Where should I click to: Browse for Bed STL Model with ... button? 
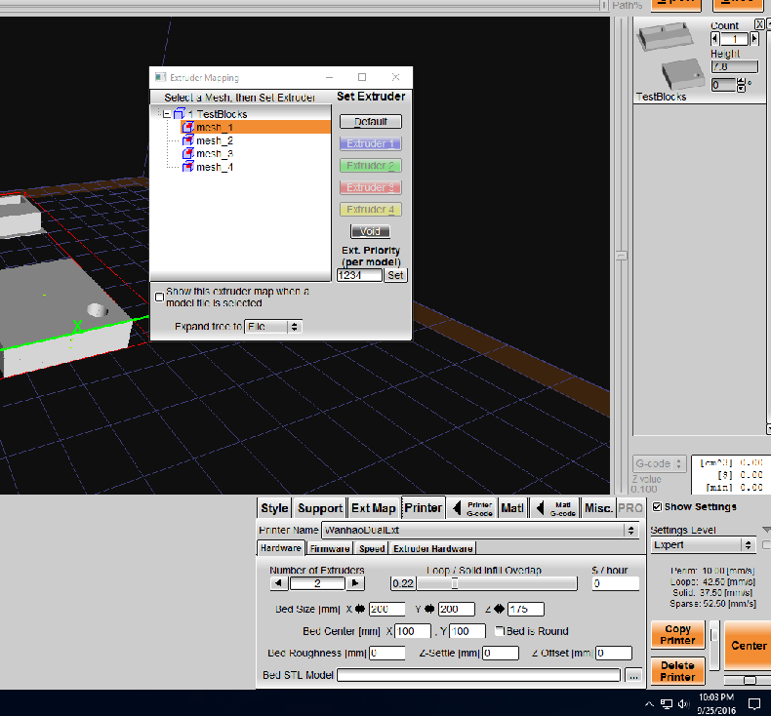[633, 676]
